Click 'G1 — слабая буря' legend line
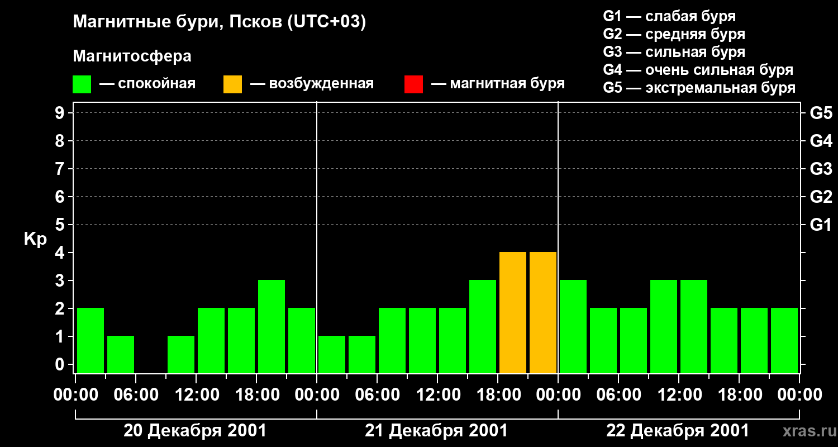838x447 pixels. [669, 16]
